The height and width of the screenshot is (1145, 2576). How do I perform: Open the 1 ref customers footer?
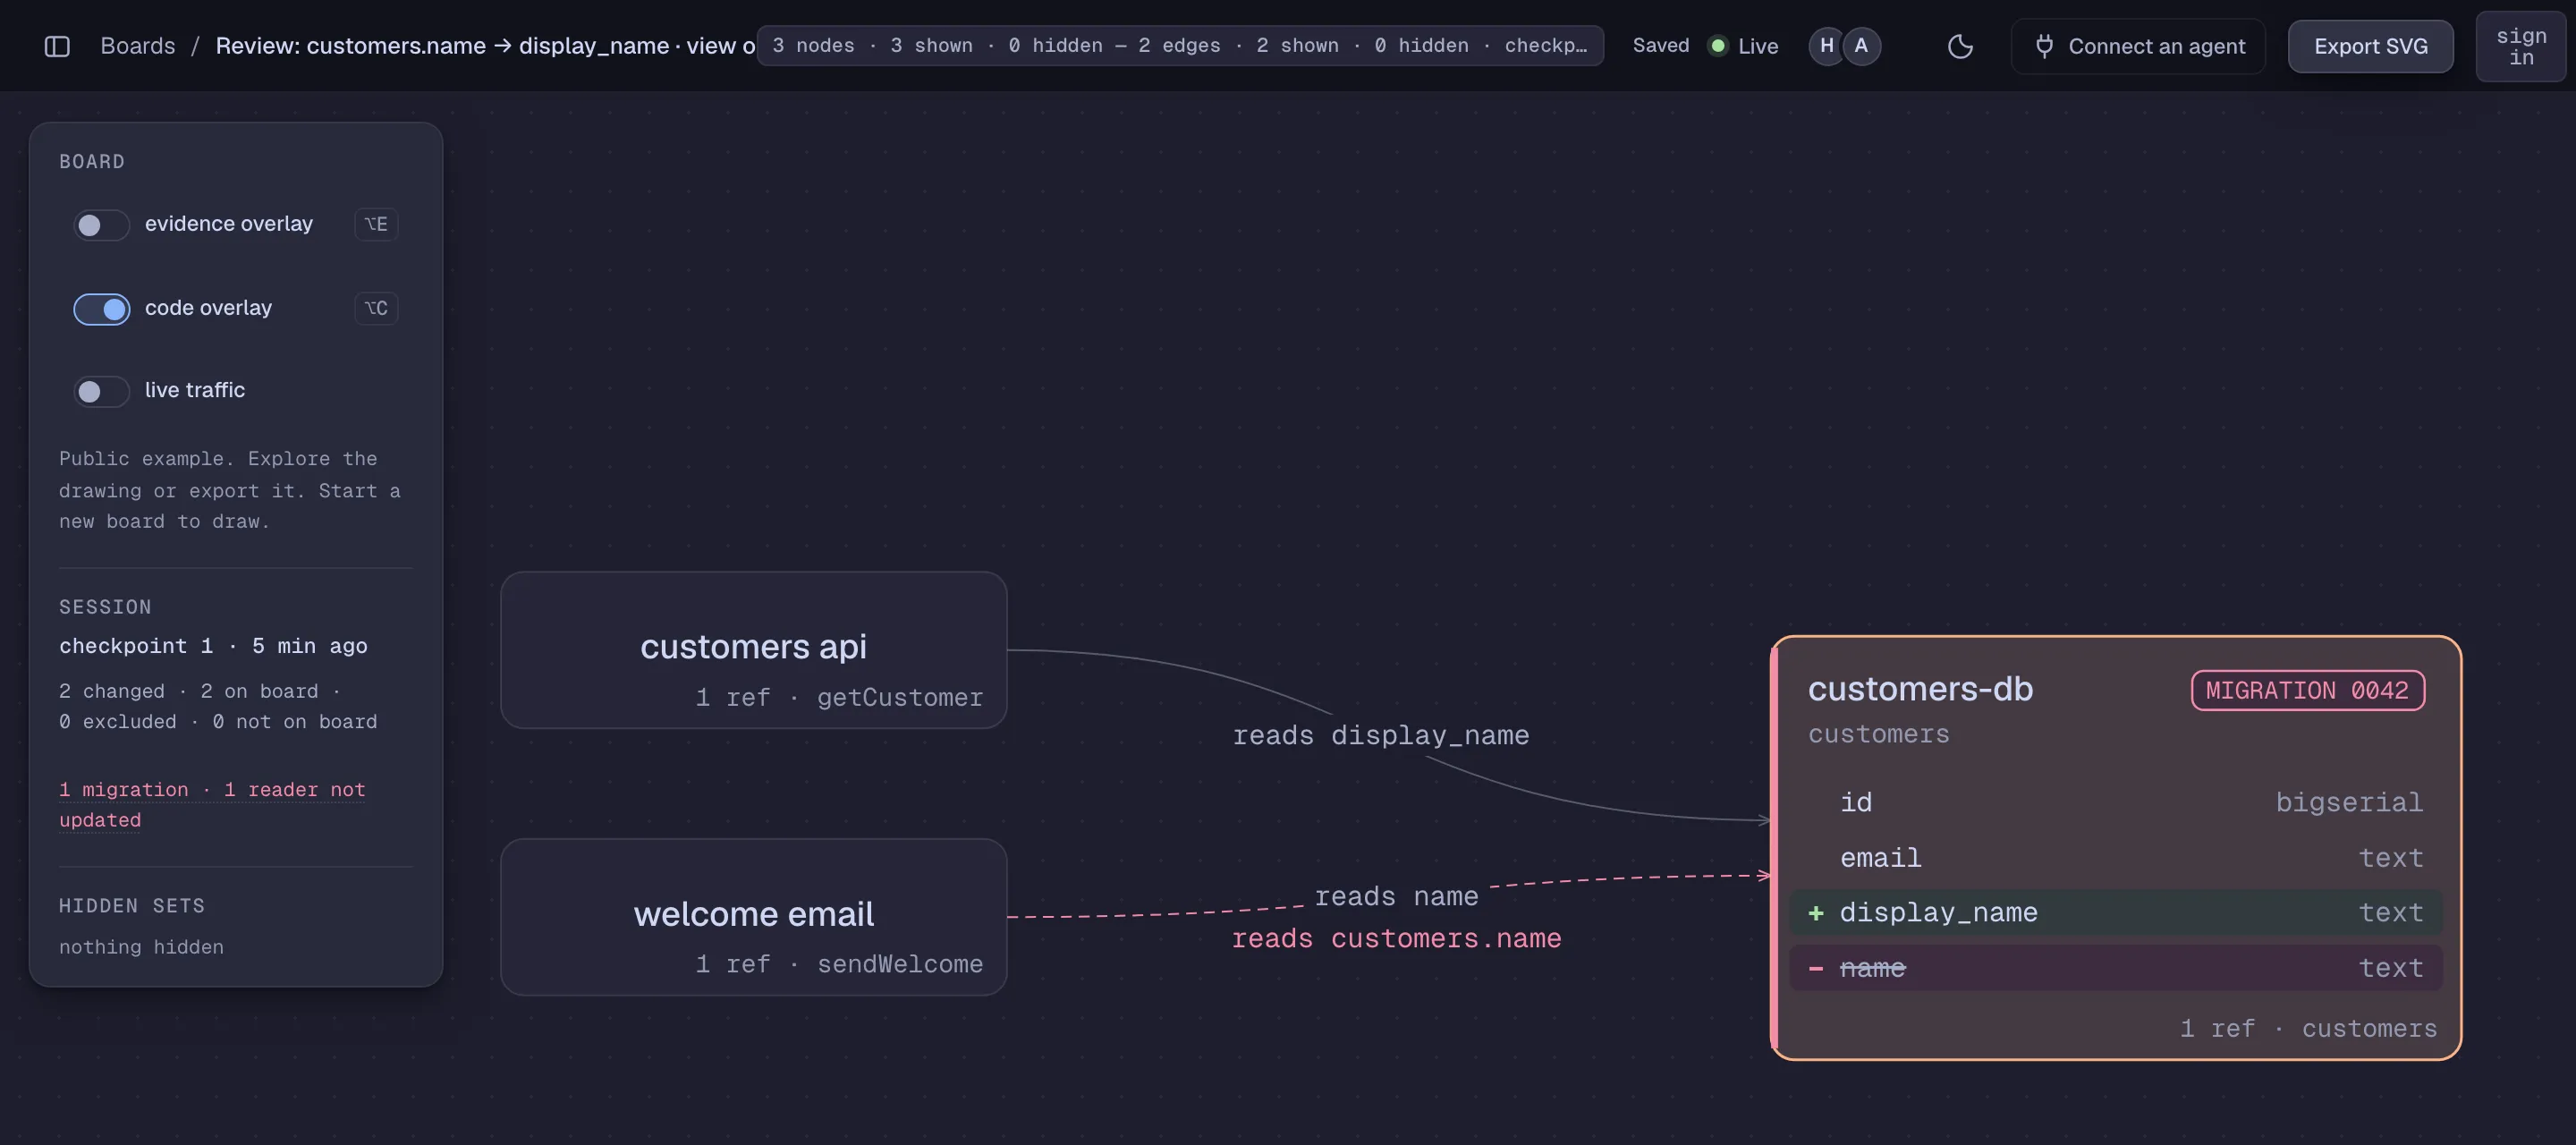coord(2308,1029)
